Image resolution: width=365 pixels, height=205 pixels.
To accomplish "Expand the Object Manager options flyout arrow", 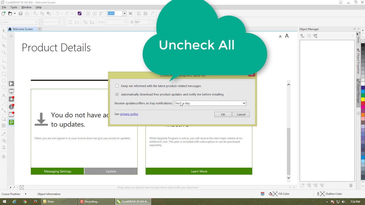I will [353, 36].
